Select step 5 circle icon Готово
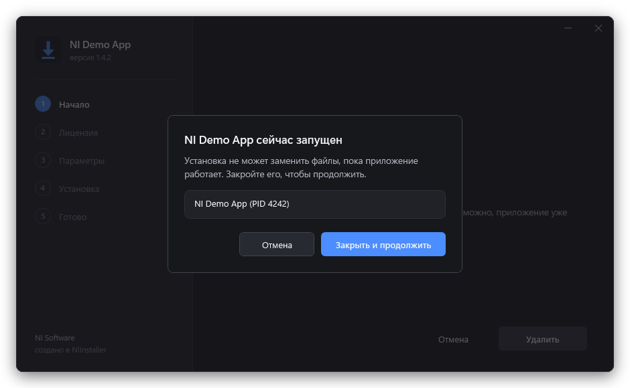Viewport: 630px width, 388px height. tap(43, 216)
